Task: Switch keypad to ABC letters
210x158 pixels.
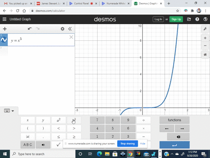Action: (x=28, y=145)
